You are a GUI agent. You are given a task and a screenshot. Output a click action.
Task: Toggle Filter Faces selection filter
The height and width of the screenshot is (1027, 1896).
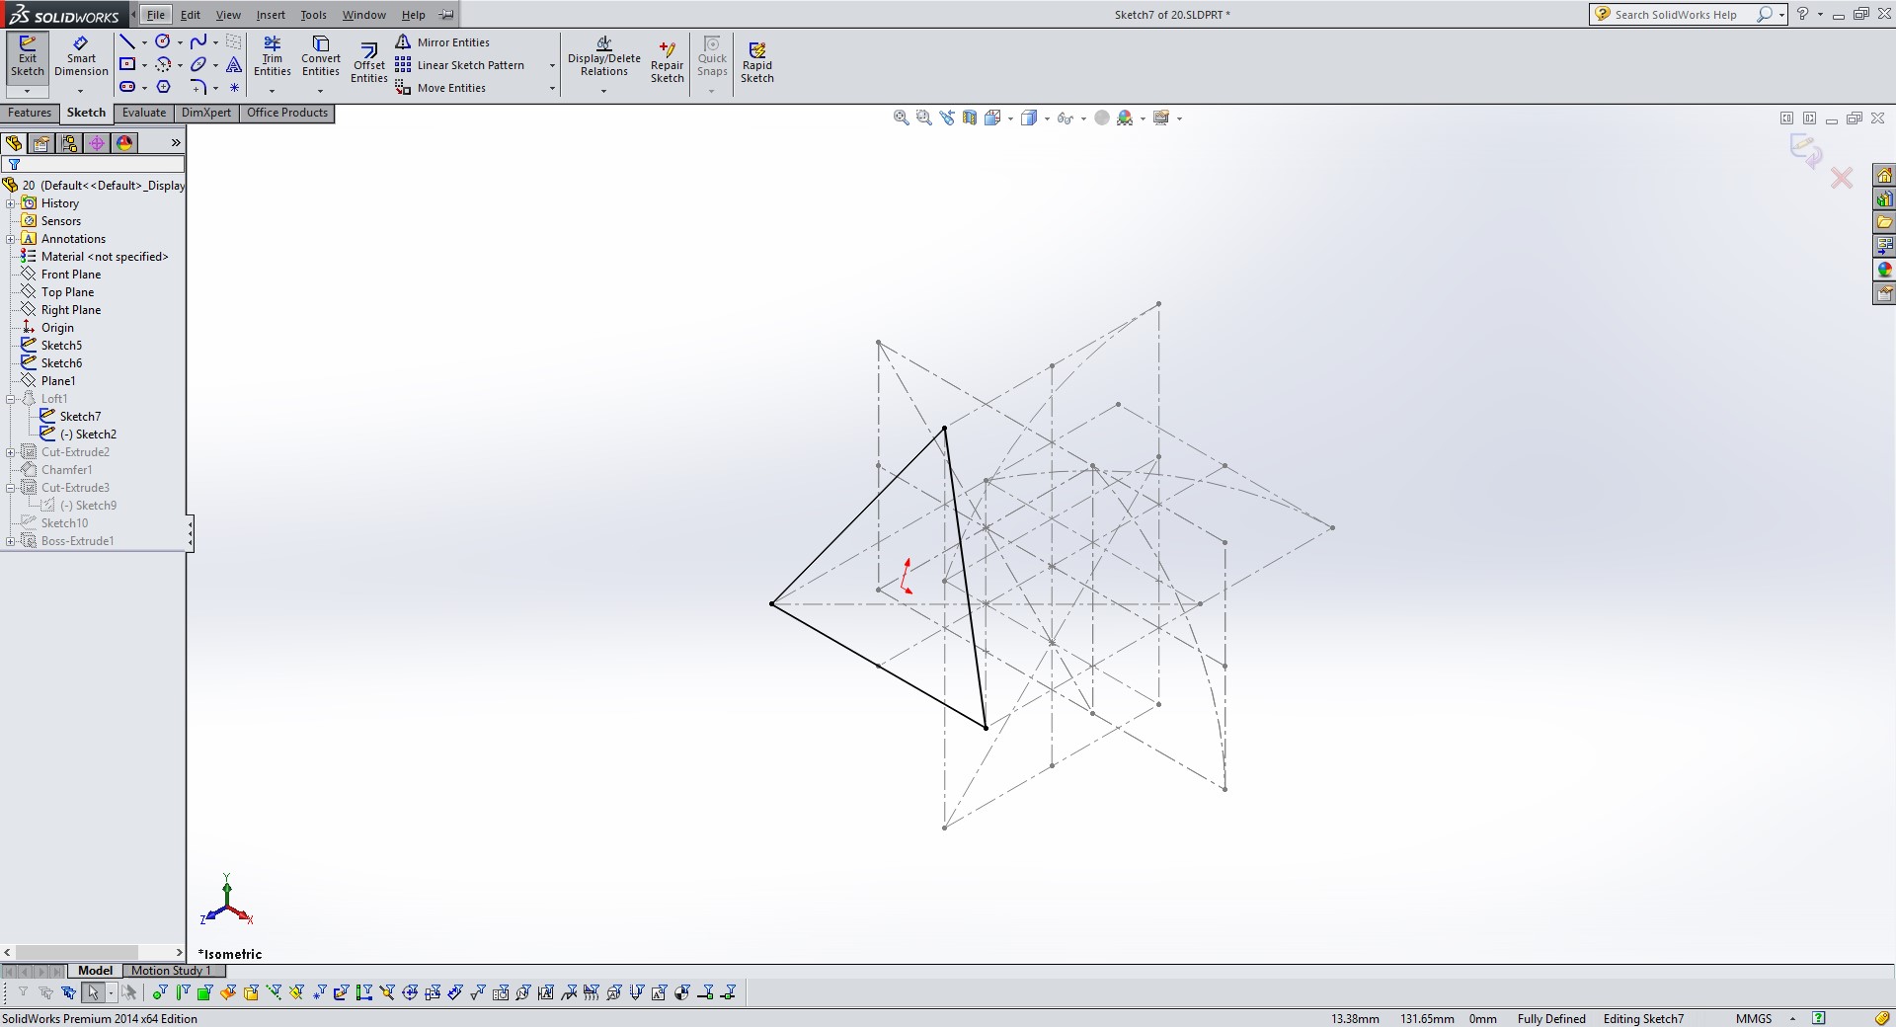click(205, 992)
